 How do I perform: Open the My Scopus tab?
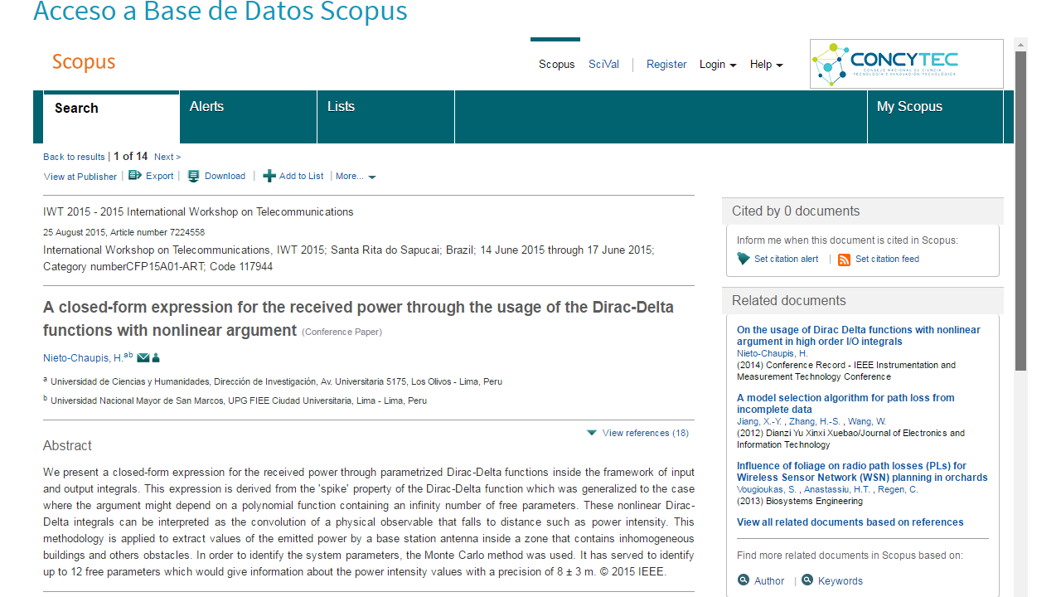935,117
